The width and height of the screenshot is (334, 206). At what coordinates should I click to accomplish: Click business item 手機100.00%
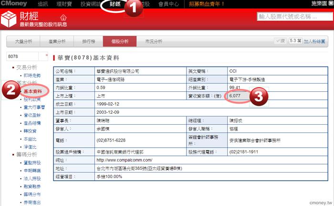tap(109, 176)
